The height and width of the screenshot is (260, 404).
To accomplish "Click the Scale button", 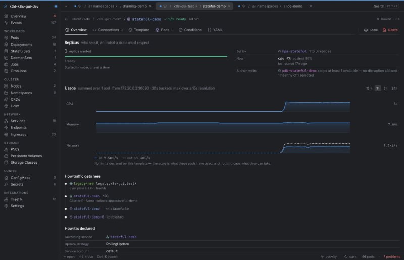I will [371, 30].
